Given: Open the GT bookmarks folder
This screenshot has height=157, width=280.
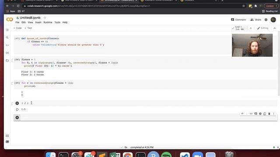Looking at the screenshot, I should click(x=21, y=11).
